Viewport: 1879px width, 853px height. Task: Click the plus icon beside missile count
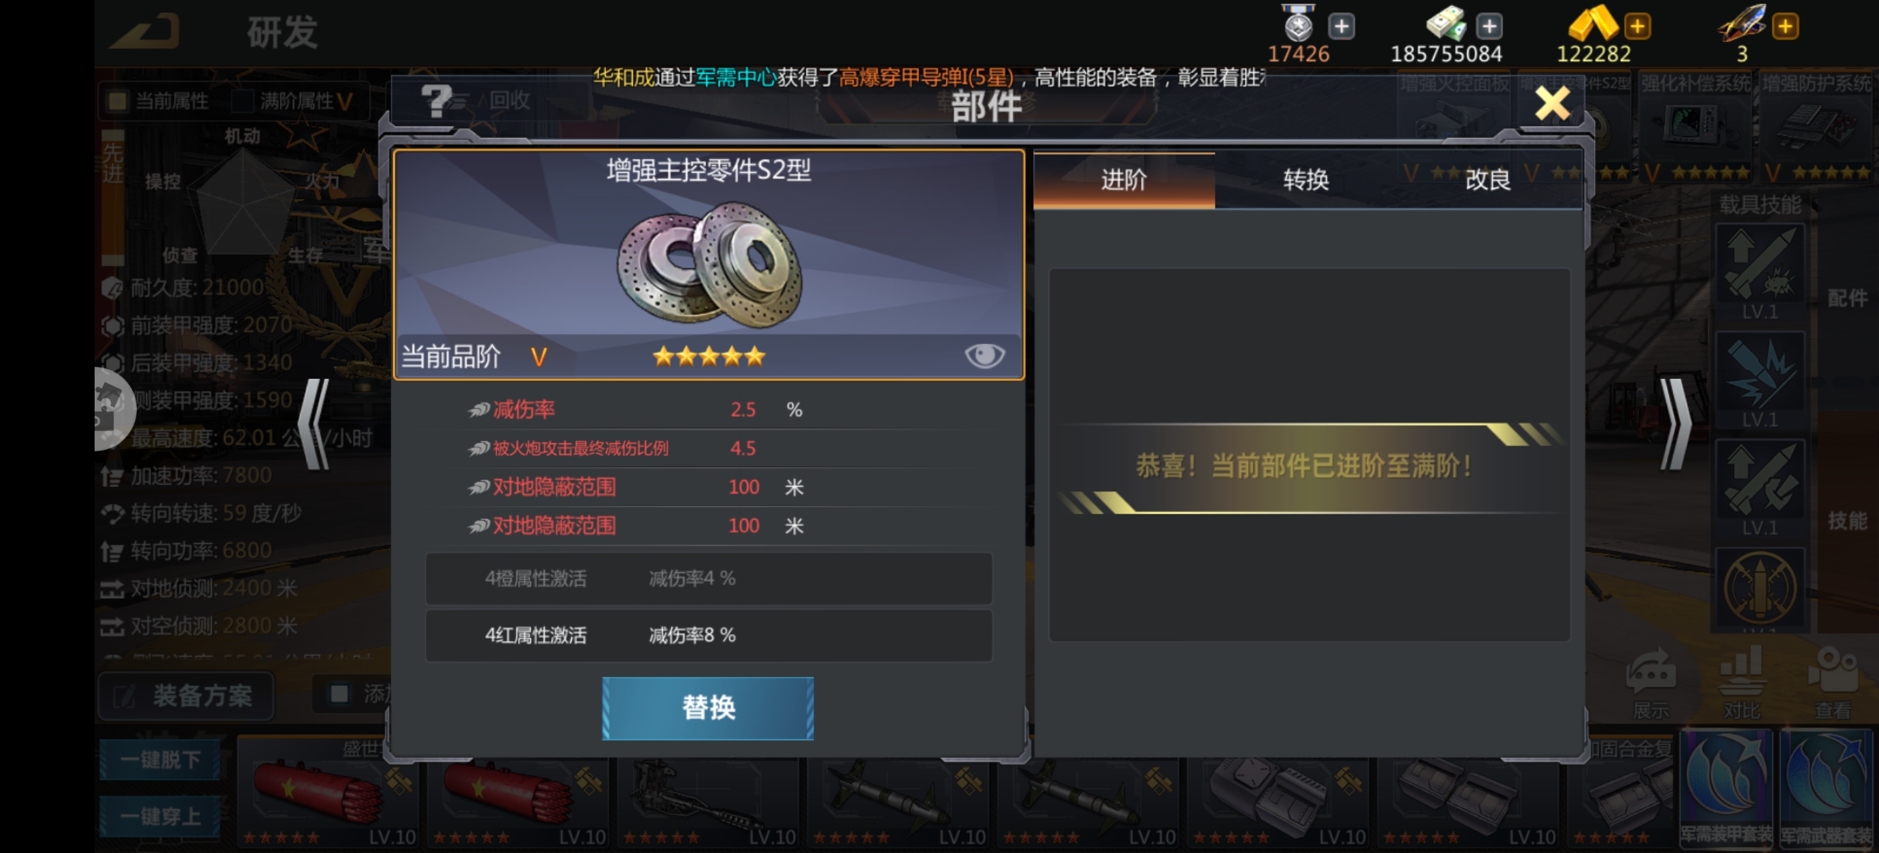coord(1785,27)
